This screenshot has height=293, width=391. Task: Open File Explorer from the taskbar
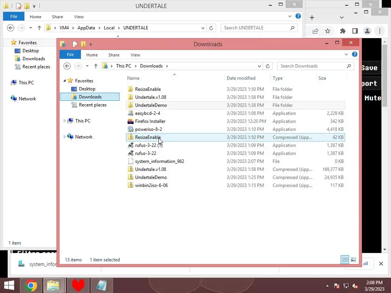point(53,285)
